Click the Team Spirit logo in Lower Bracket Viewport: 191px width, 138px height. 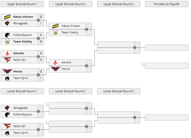point(7,133)
